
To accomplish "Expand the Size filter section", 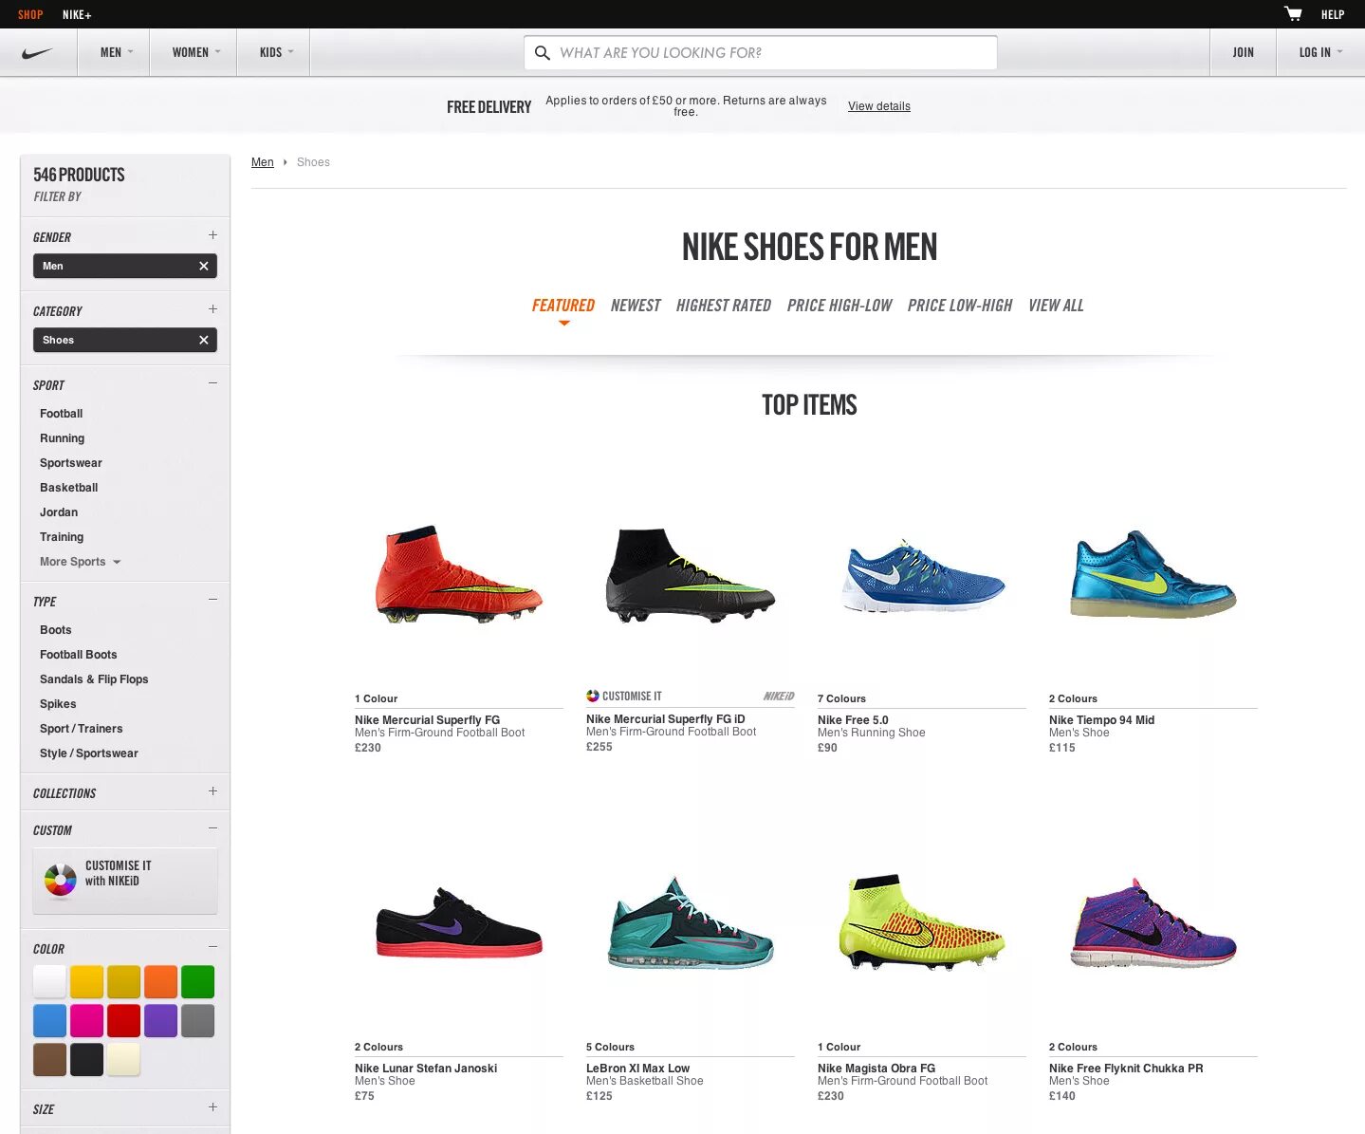I will pos(212,1107).
